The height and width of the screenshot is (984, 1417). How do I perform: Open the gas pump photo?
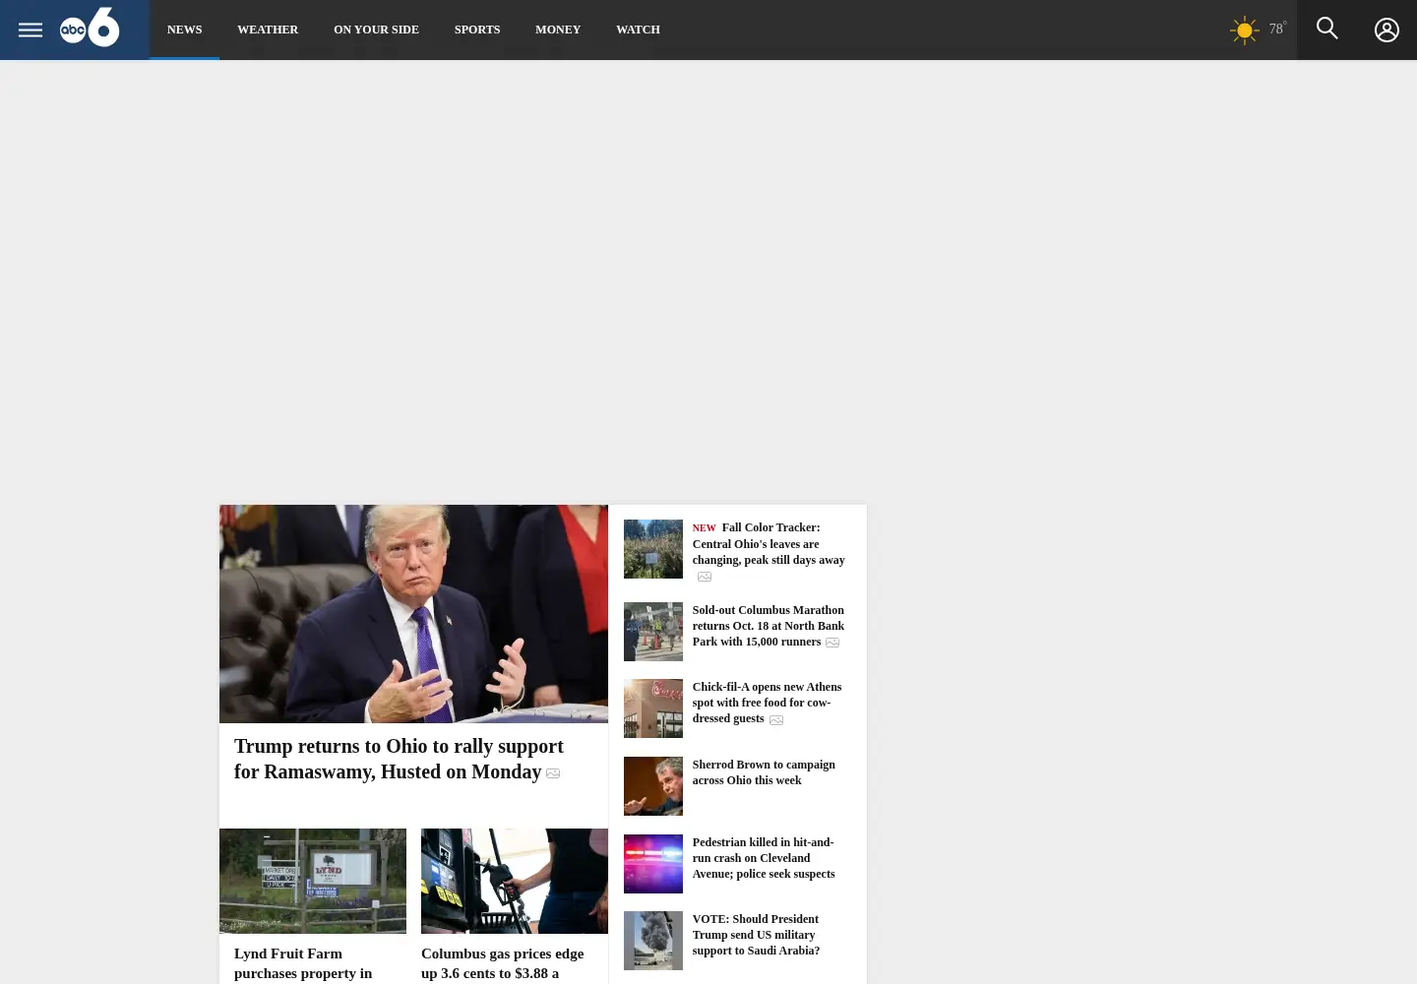click(x=515, y=881)
